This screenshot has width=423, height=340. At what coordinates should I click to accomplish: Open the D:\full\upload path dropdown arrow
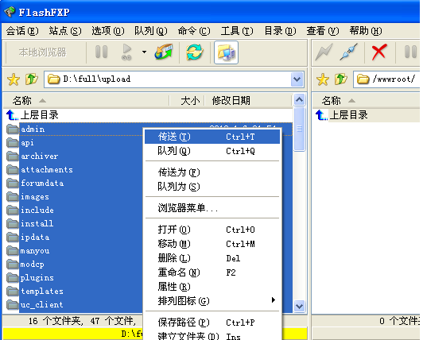click(297, 79)
